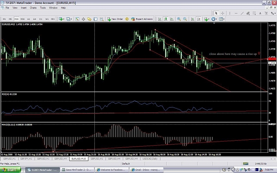Open the Profiles dropdown in toolbar
277x173 pixels.
[x=69, y=19]
